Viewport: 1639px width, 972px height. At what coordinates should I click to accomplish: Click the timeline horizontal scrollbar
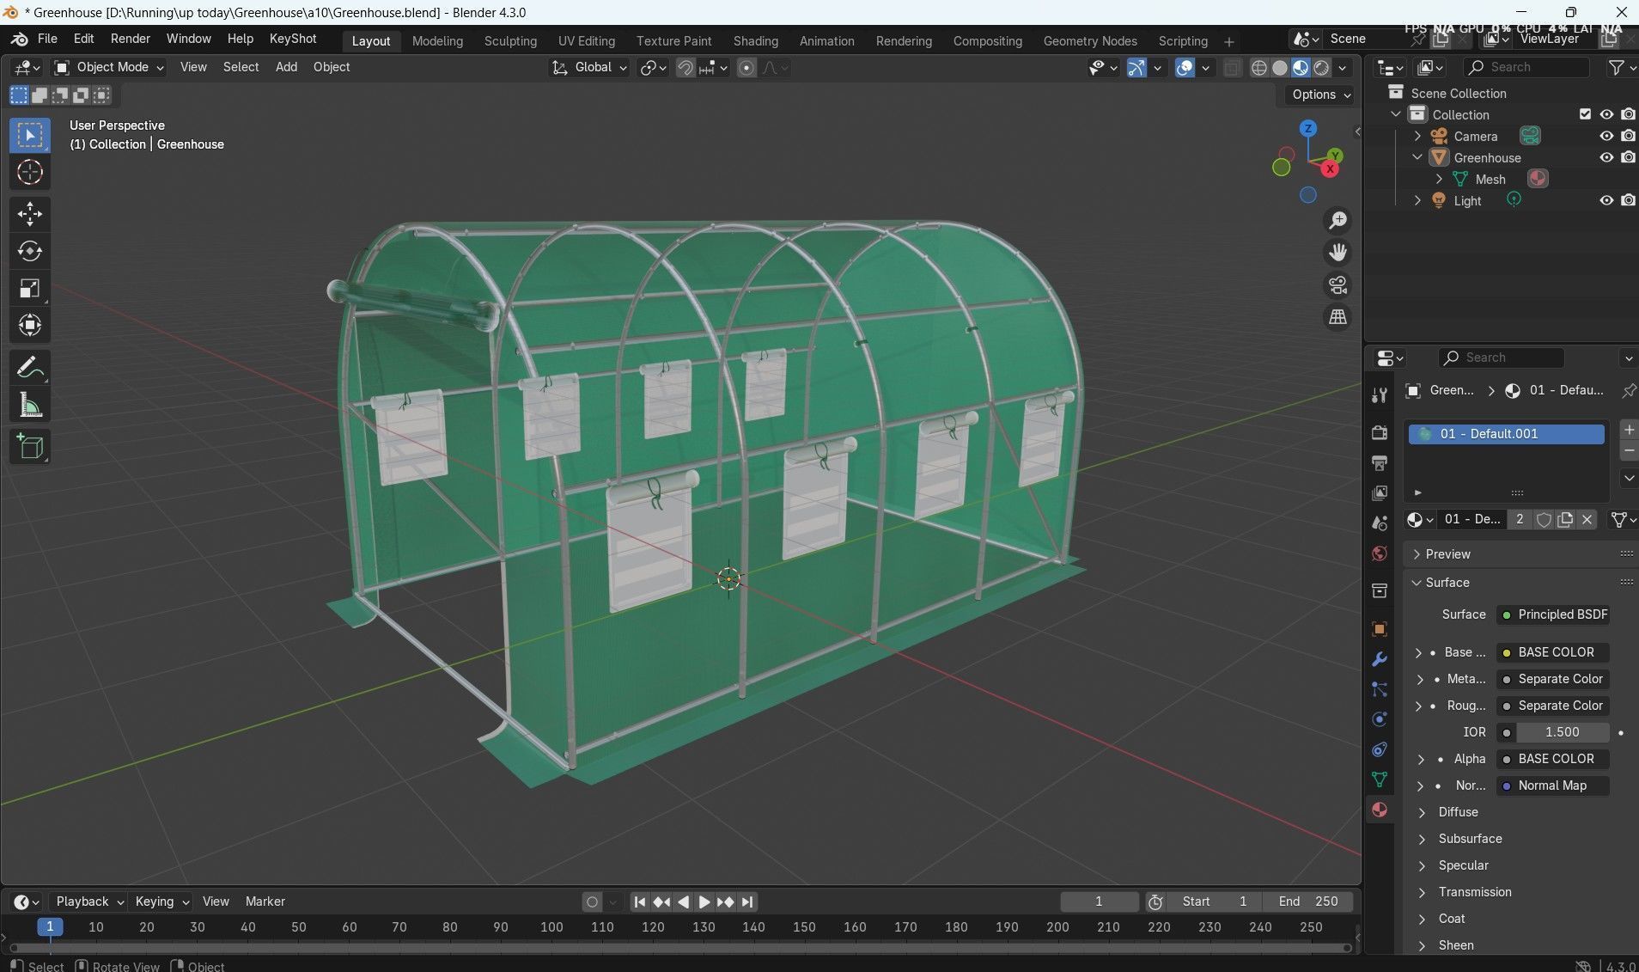coord(679,948)
